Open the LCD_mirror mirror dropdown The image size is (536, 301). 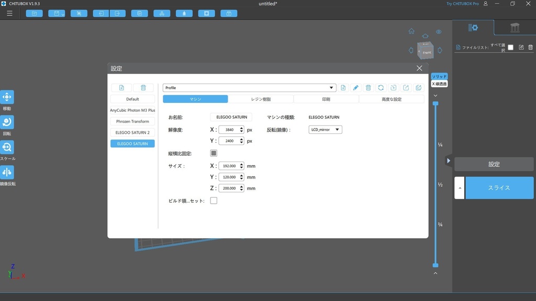coord(325,130)
